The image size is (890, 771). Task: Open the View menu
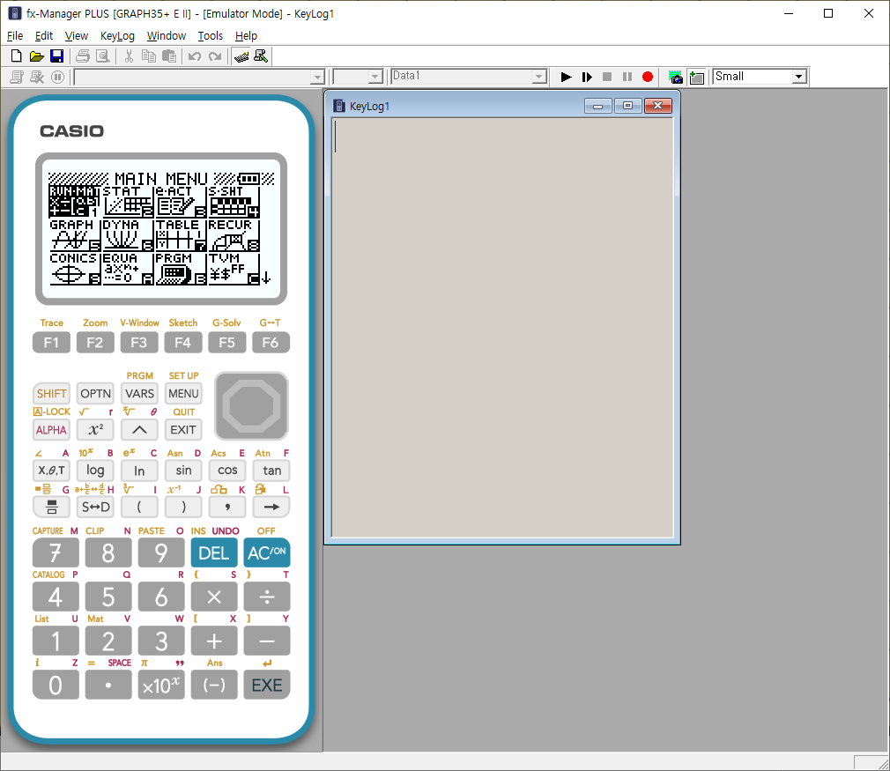coord(76,36)
